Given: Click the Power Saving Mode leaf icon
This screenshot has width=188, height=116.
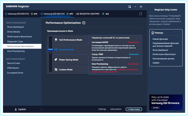Looking at the screenshot, I should tap(56, 60).
